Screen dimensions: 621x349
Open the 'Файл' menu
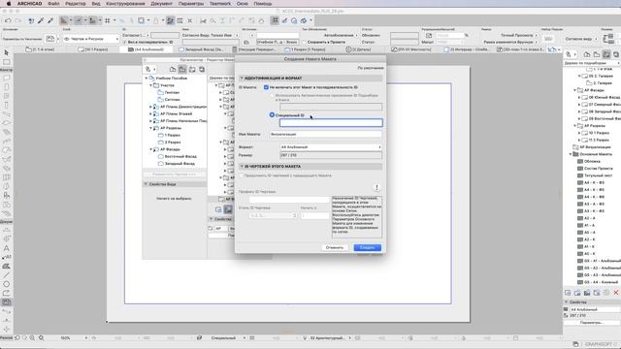(53, 4)
